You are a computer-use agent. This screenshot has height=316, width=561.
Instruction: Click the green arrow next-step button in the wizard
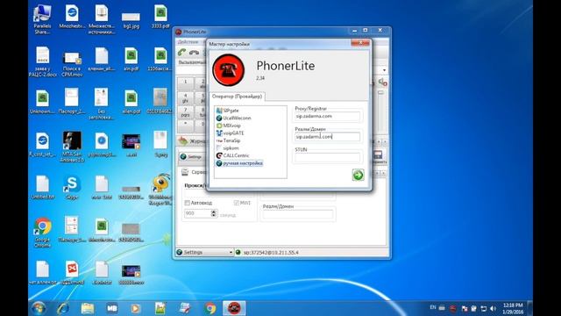[x=358, y=175]
